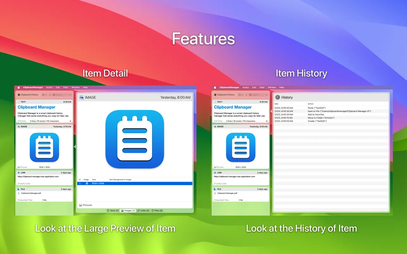
Task: Open Action menu in Item History window
Action: [246, 88]
